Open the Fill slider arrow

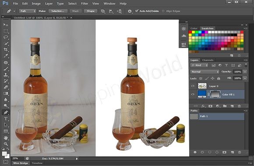click(245, 78)
